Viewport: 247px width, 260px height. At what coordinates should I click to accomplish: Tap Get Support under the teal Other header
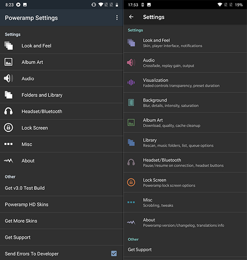(x=185, y=250)
